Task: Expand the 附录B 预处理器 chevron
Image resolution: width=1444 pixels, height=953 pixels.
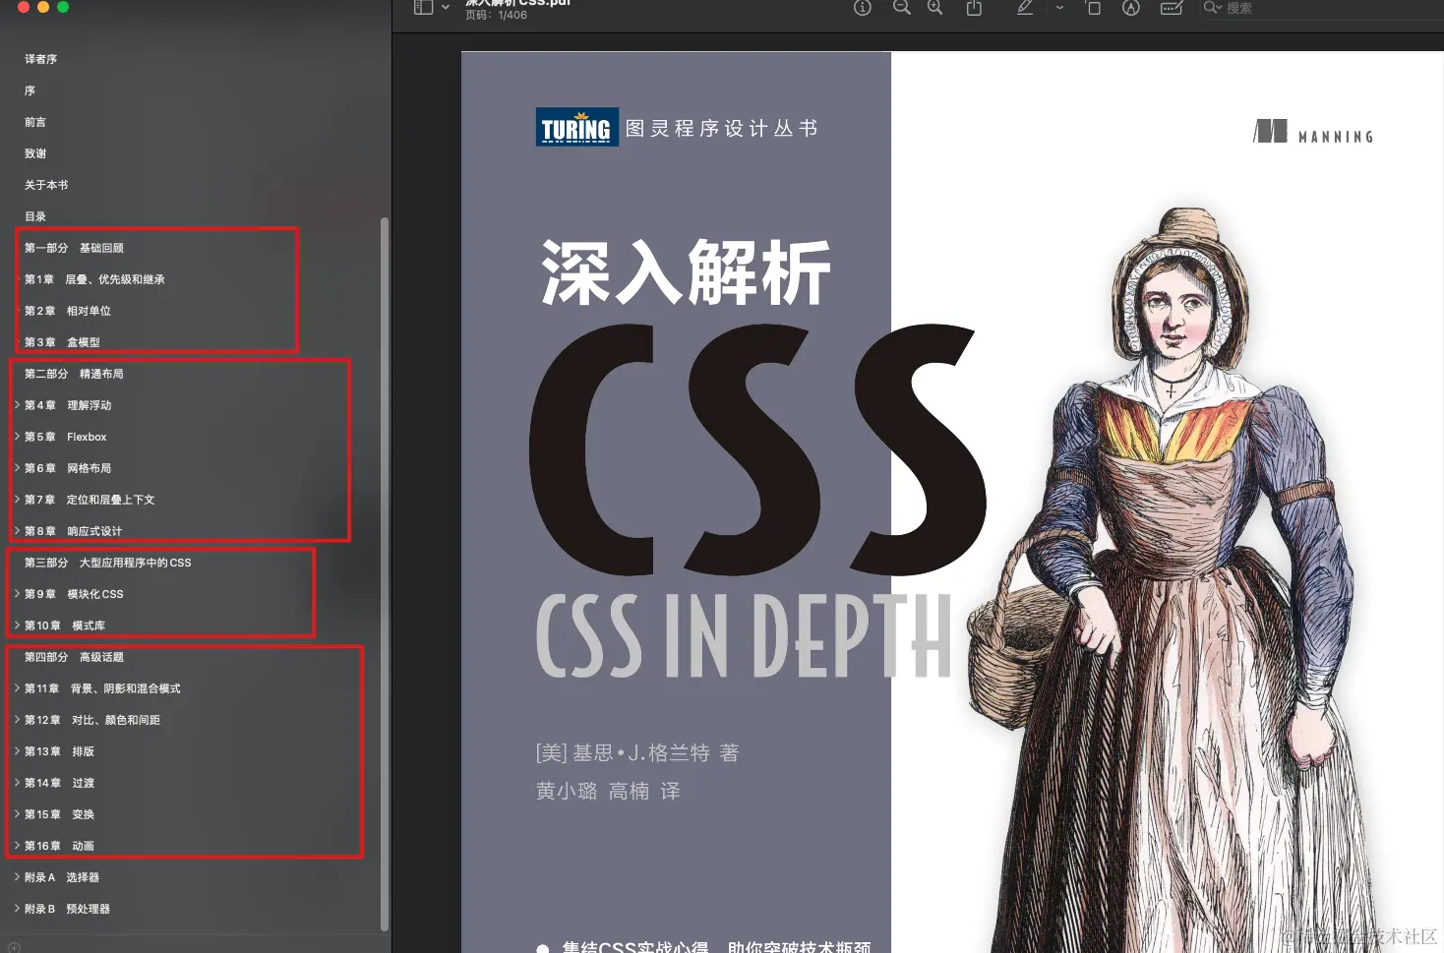Action: pyautogui.click(x=17, y=909)
